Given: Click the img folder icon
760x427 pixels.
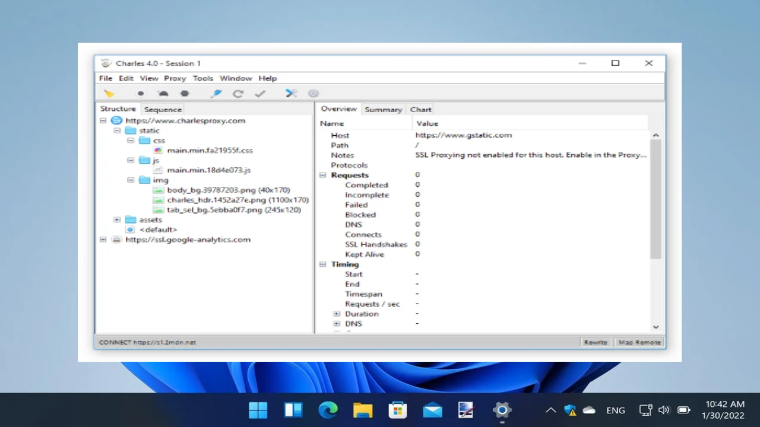Looking at the screenshot, I should point(144,180).
